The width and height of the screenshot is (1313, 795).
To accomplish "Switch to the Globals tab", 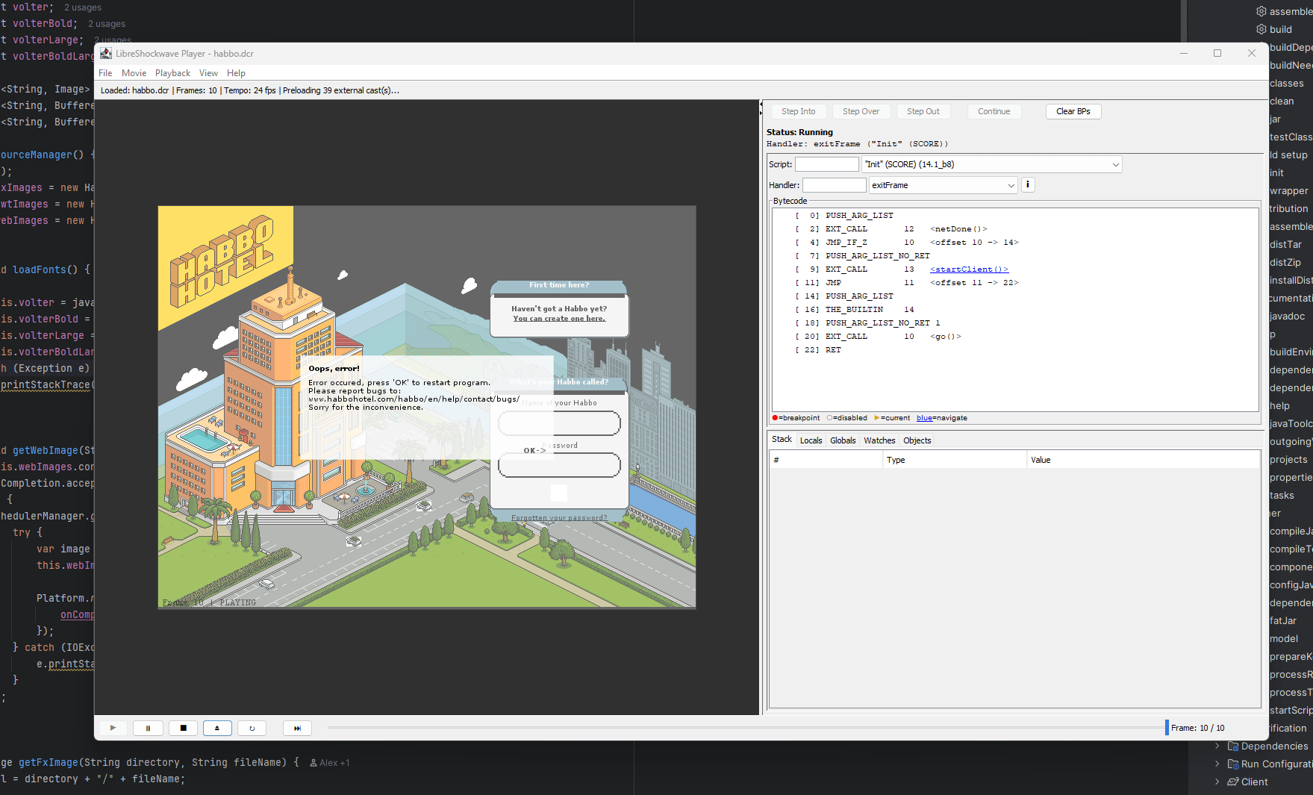I will tap(843, 440).
